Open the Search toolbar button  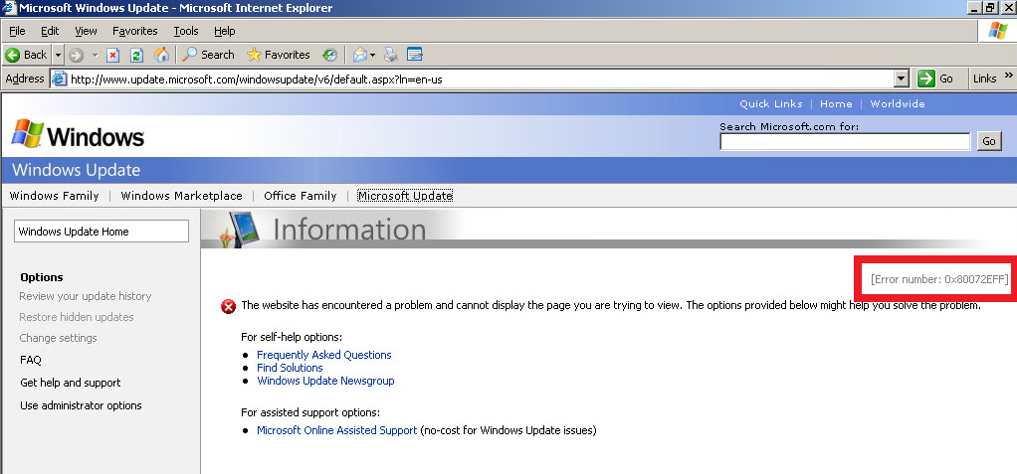click(208, 55)
